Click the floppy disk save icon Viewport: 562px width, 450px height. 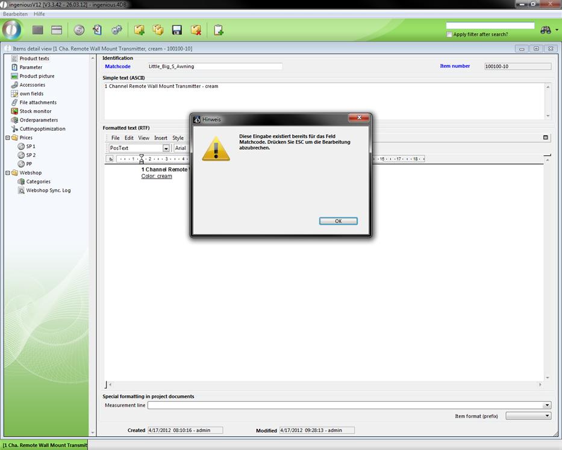[177, 30]
